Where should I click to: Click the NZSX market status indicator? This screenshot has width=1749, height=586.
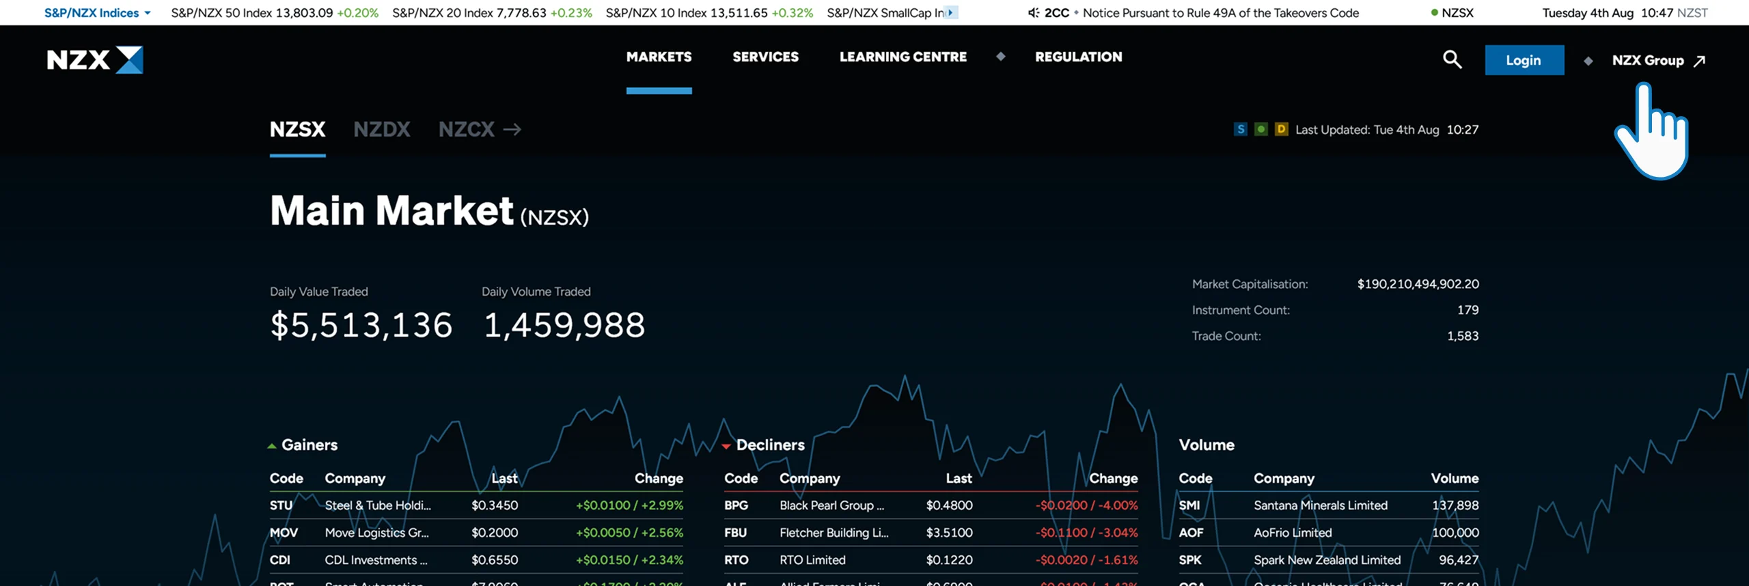[x=1452, y=12]
